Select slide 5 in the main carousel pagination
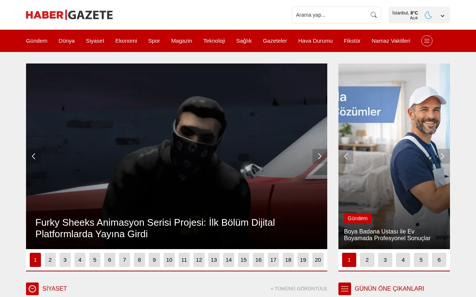The width and height of the screenshot is (476, 297). (95, 260)
